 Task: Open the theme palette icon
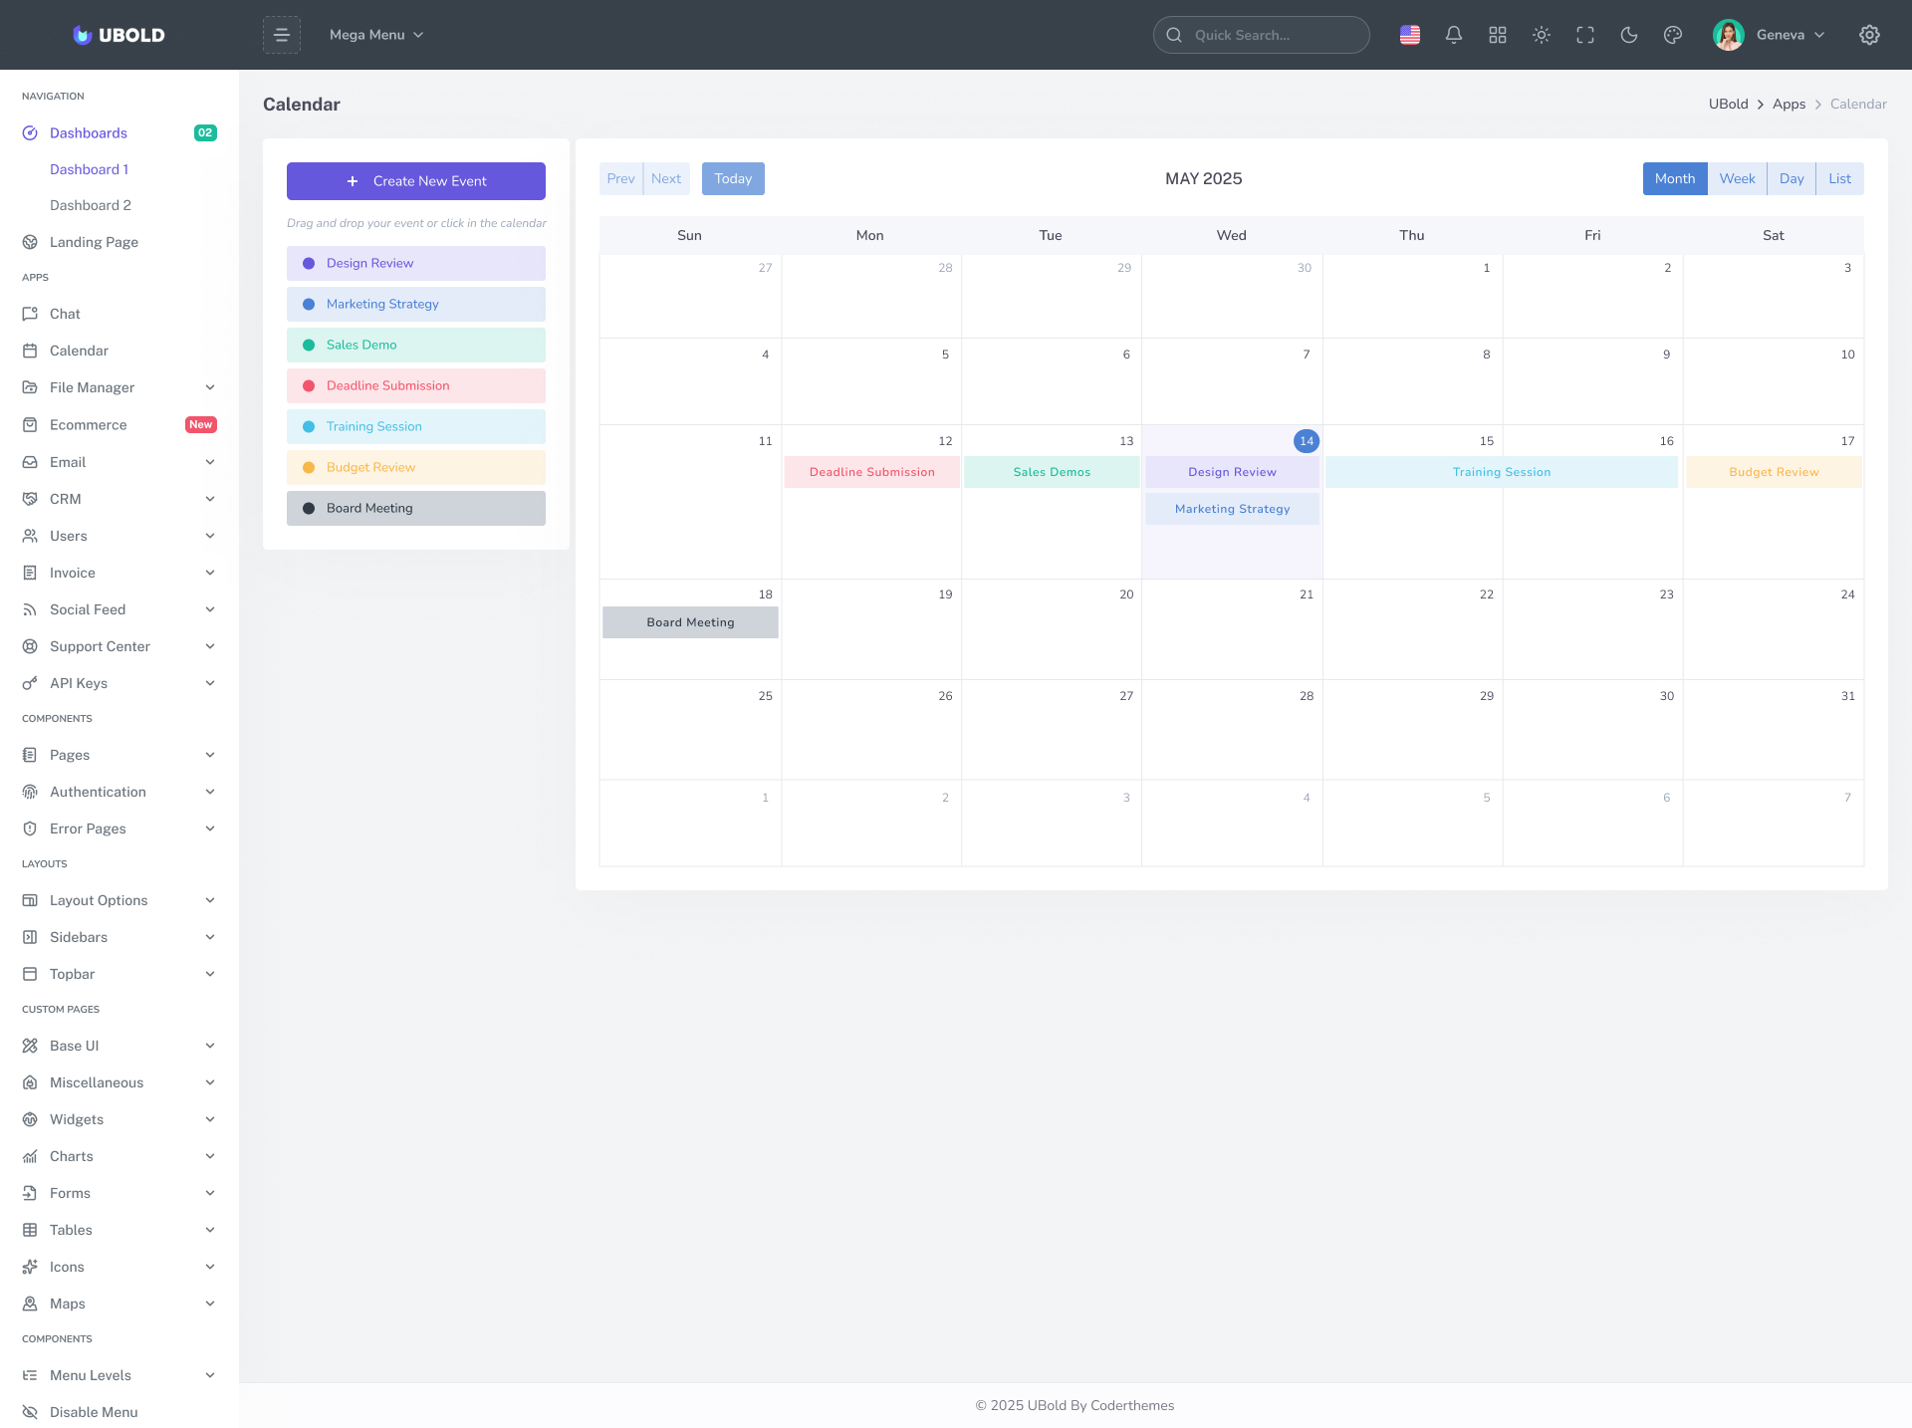(x=1672, y=35)
